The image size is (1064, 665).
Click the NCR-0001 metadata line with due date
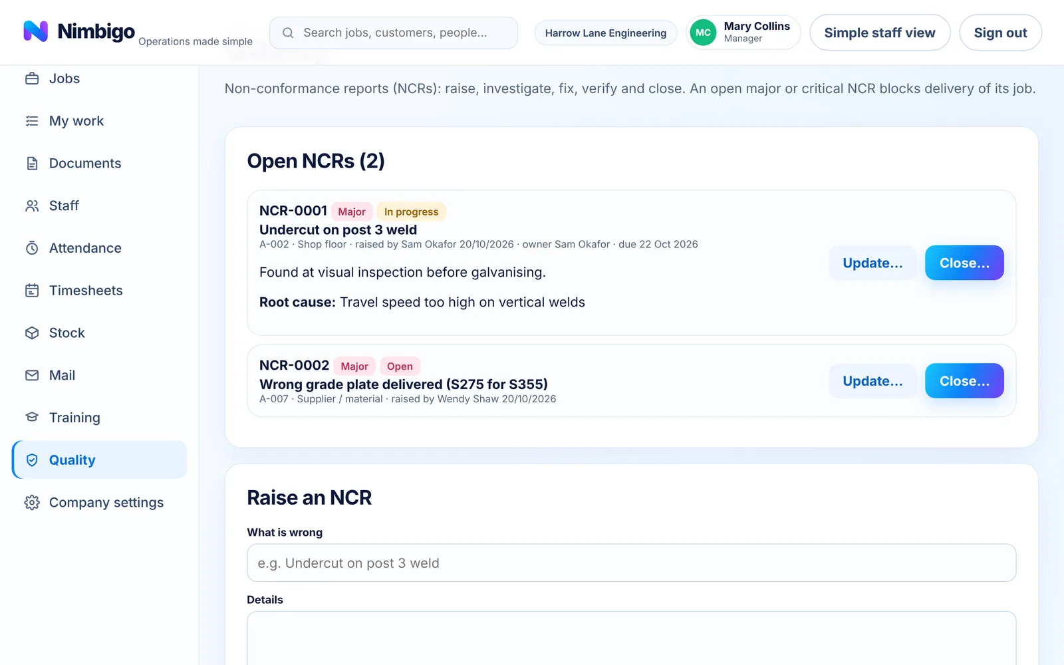(479, 245)
